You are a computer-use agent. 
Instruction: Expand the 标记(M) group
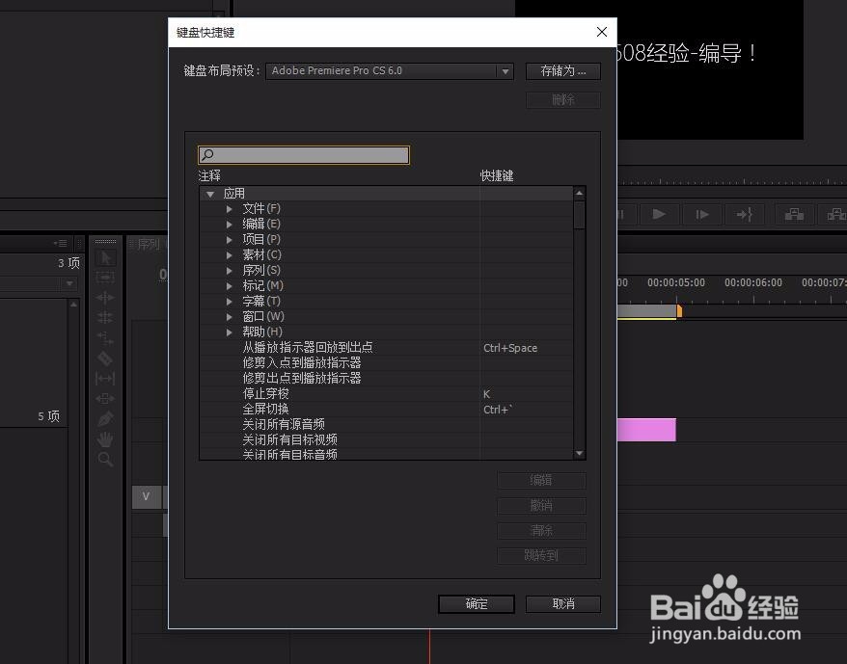pos(229,285)
